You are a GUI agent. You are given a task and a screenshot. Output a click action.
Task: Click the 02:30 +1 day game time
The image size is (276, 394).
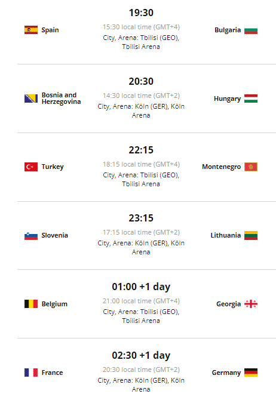coord(141,355)
